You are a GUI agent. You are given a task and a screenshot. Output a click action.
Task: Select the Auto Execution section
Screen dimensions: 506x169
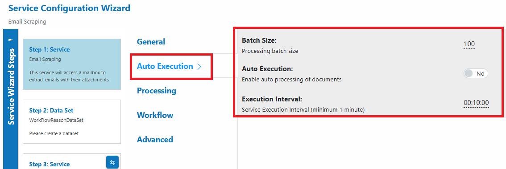[165, 66]
